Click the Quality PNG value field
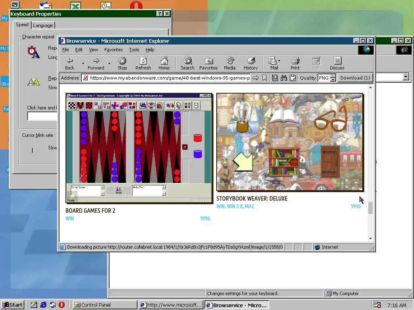Screen dimensions: 414x310 (x=324, y=78)
